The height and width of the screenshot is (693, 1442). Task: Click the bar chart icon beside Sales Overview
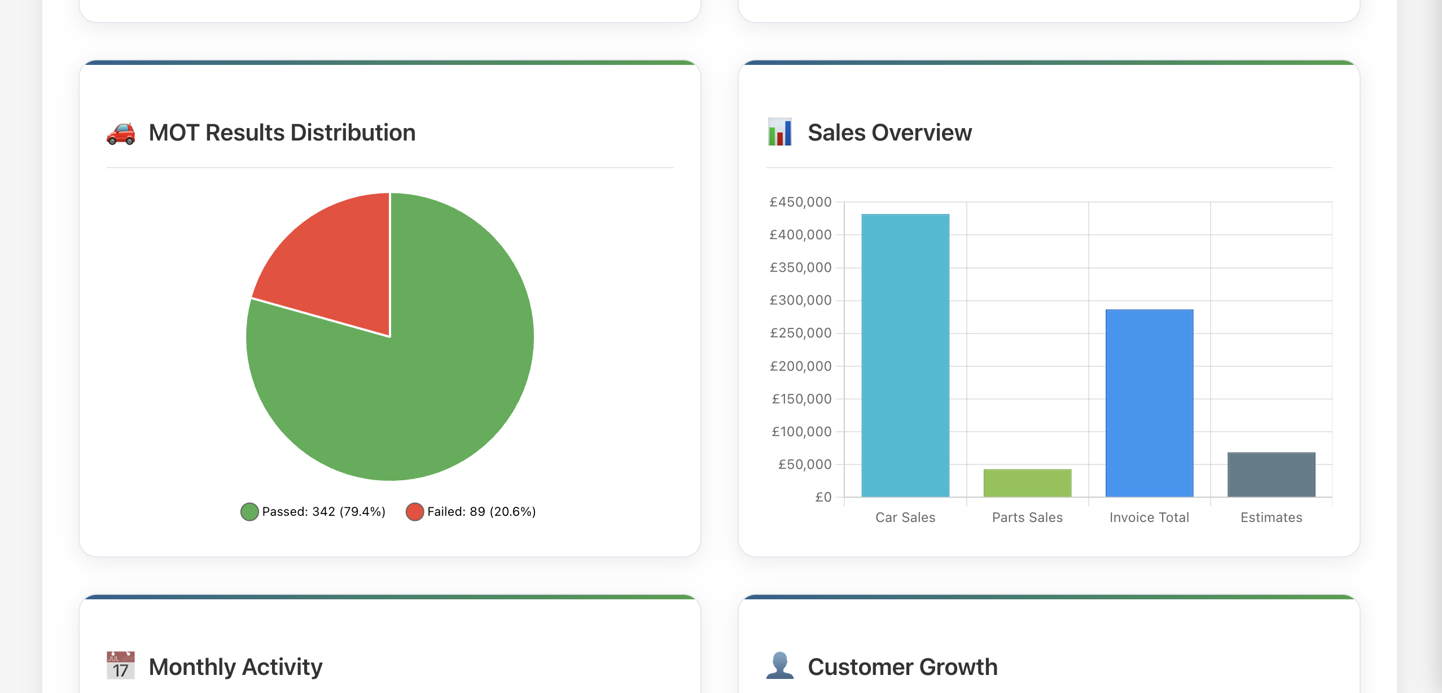[x=780, y=131]
